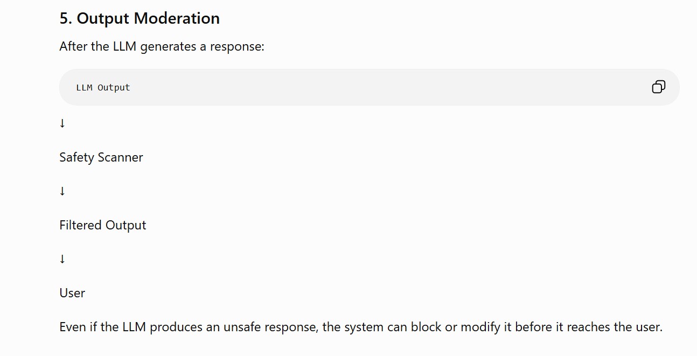Select the 'Filtered Output' line
Screen dimensions: 697x356
click(103, 225)
